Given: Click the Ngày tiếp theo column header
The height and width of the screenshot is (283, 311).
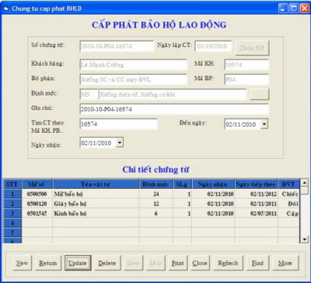Looking at the screenshot, I should pyautogui.click(x=257, y=184).
